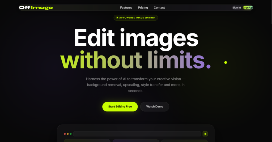The image size is (272, 142).
Task: Open the Contact nav link
Action: pos(159,8)
